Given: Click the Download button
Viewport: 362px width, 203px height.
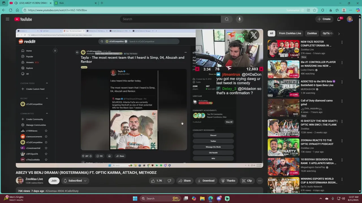Looking at the screenshot, I should (206, 181).
